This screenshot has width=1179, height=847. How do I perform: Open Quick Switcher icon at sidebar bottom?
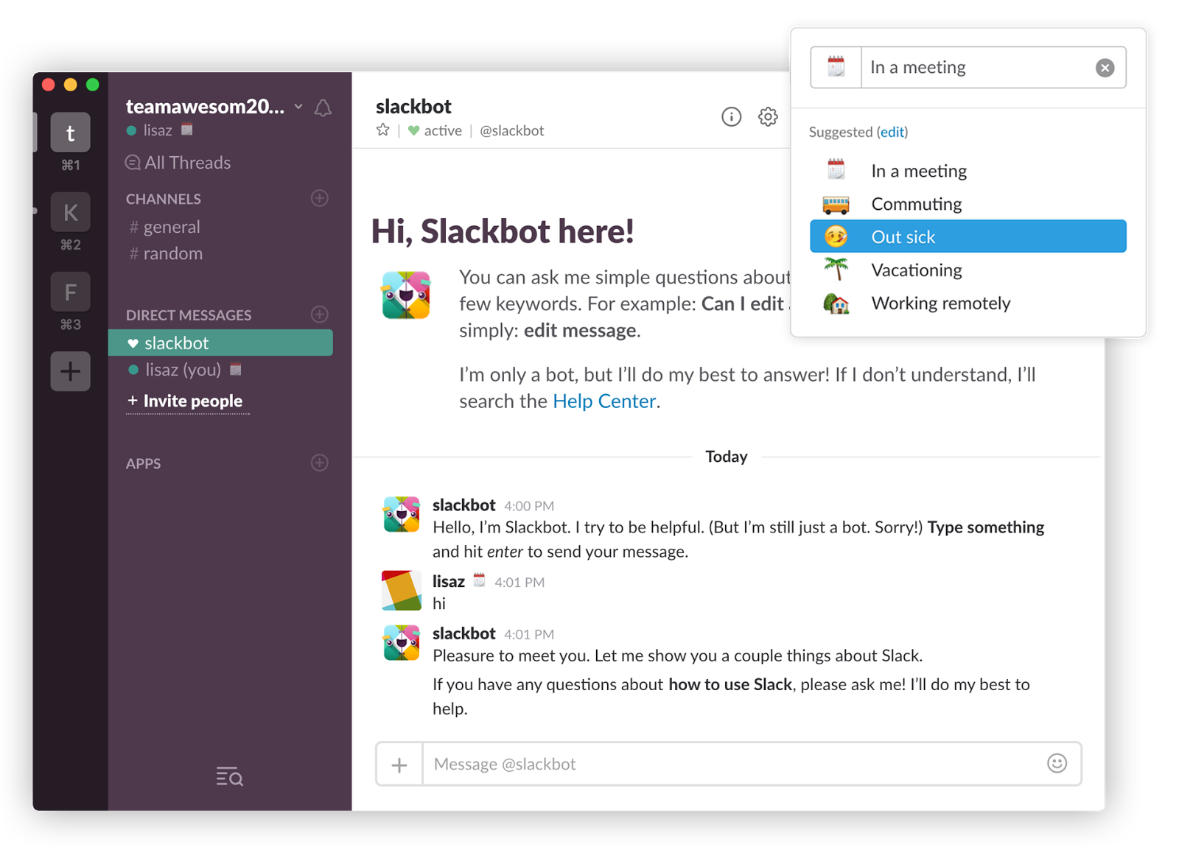pyautogui.click(x=229, y=776)
